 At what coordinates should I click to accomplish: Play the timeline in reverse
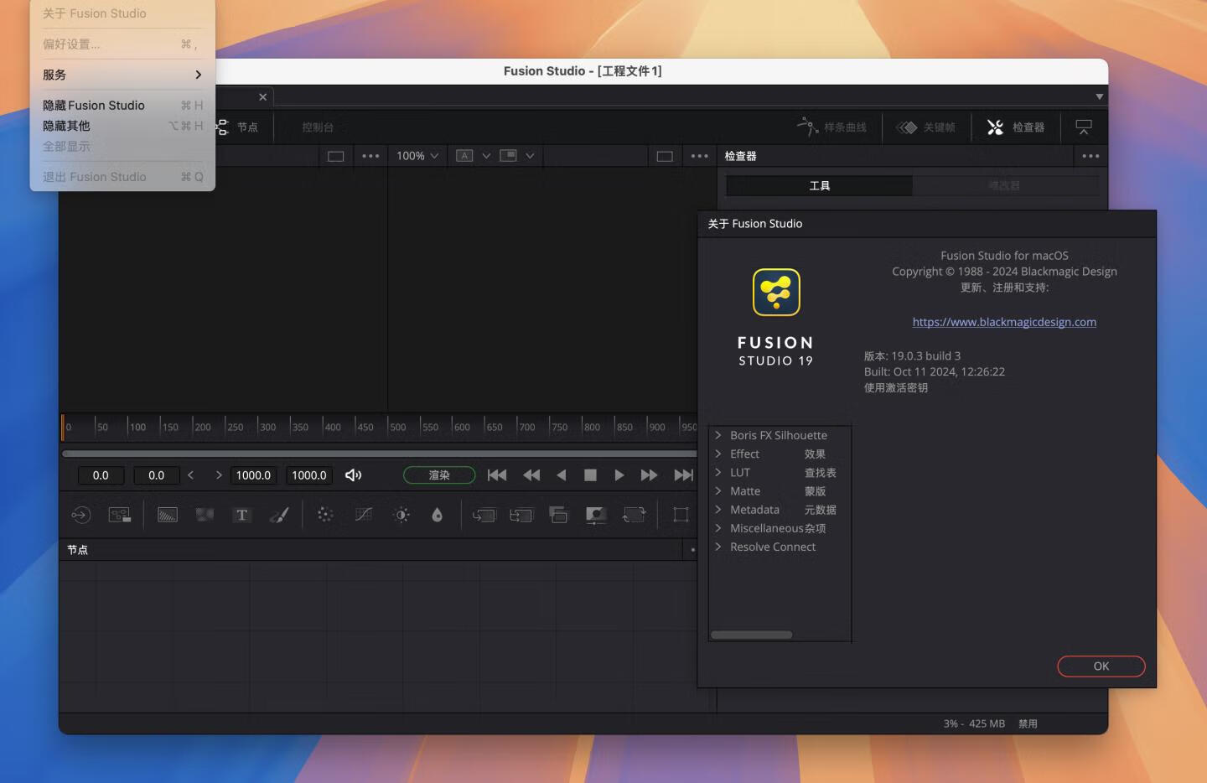coord(562,475)
